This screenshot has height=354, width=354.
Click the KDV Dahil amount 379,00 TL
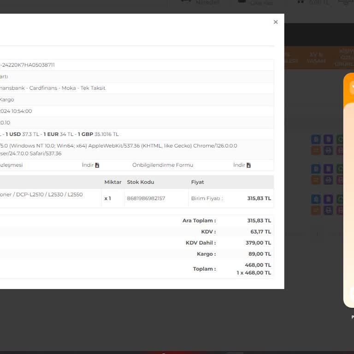[x=258, y=243]
